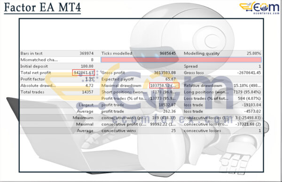Select the 'Largest' row header
The width and height of the screenshot is (282, 182).
coord(86,105)
